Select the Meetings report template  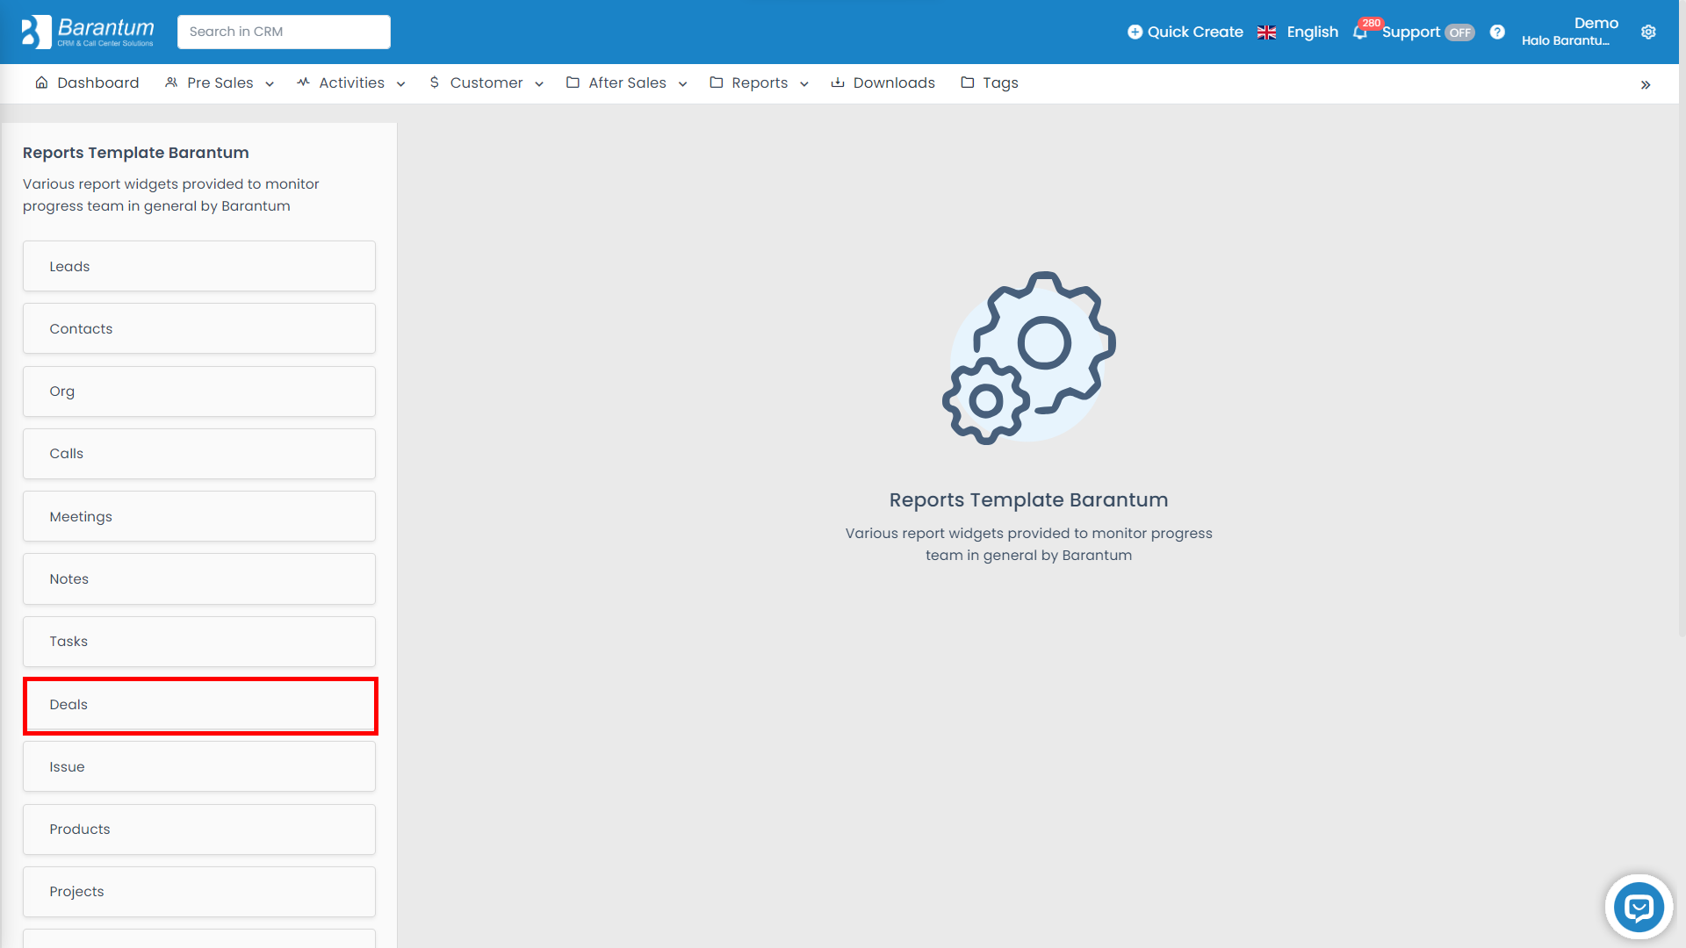click(199, 516)
